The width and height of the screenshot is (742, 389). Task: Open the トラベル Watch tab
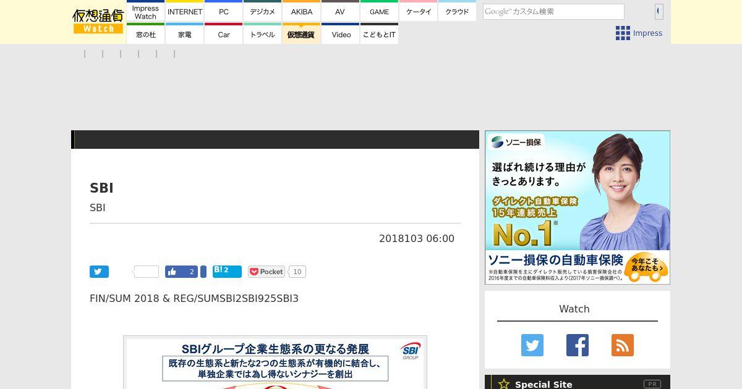coord(263,34)
